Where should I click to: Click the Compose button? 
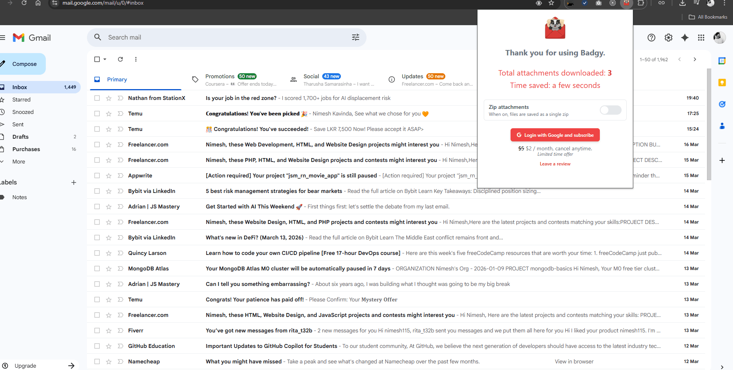click(x=23, y=64)
